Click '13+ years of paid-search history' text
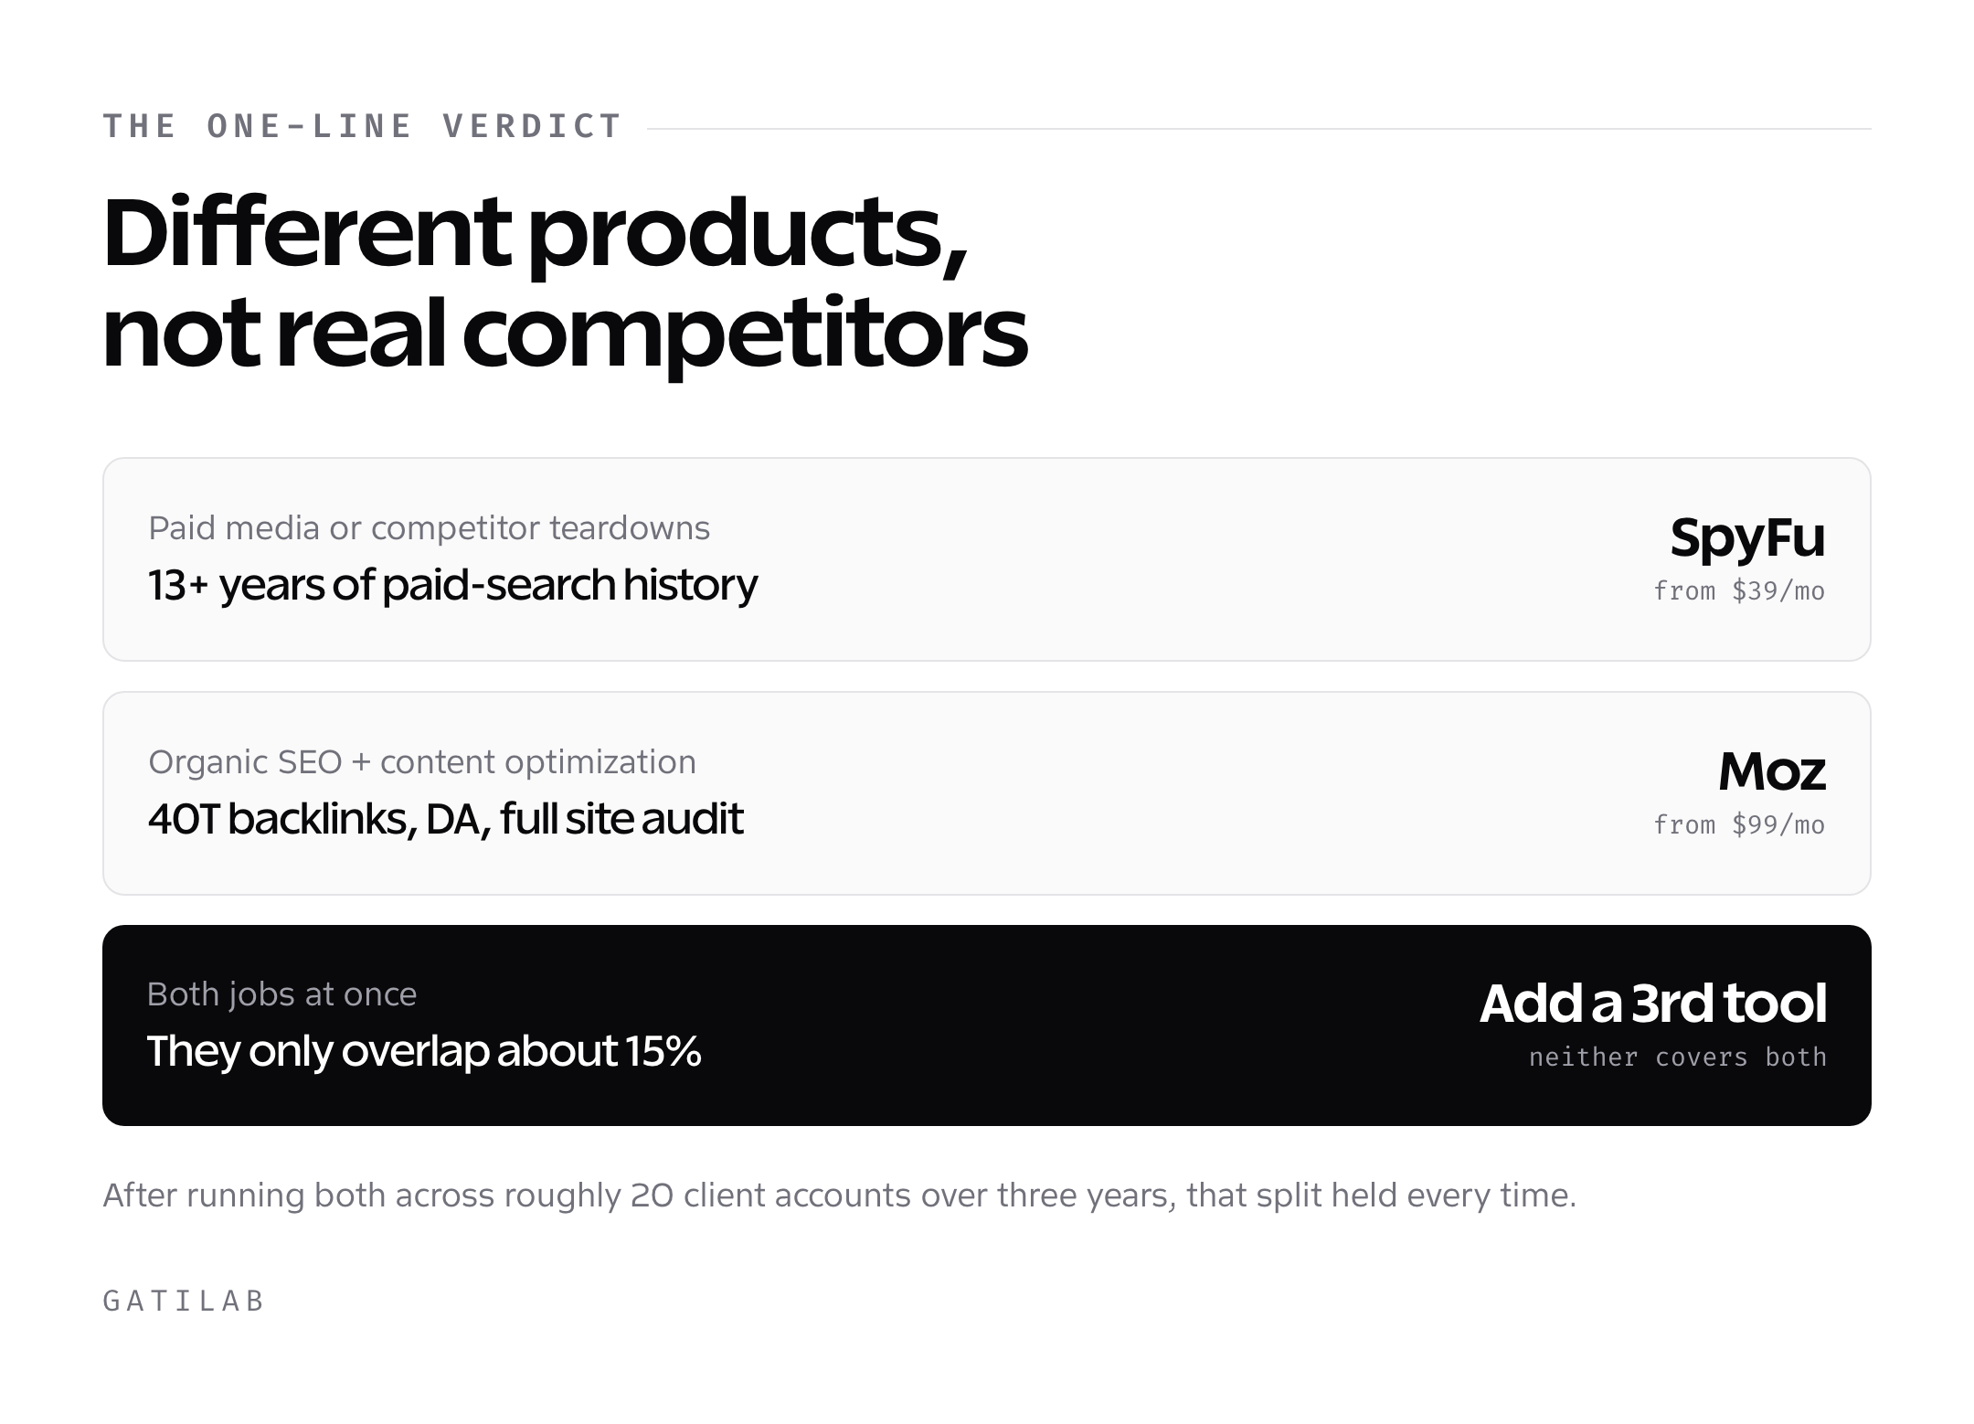Screen dimensions: 1974x1424 pyautogui.click(x=453, y=585)
